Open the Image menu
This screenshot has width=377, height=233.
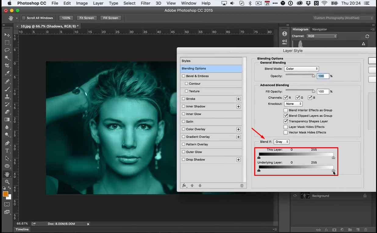point(82,3)
